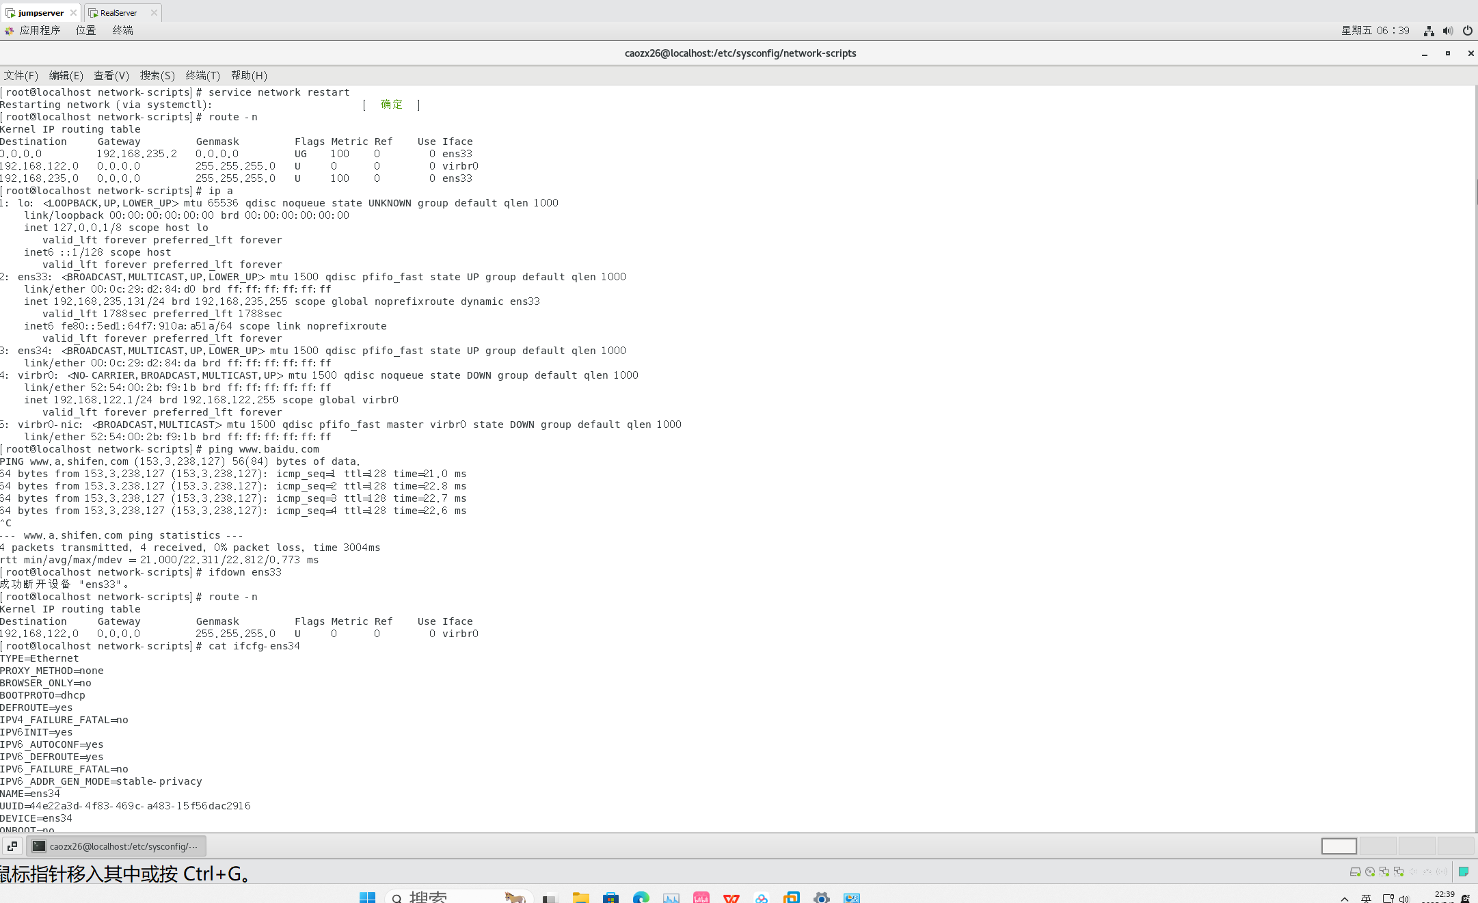Image resolution: width=1478 pixels, height=903 pixels.
Task: Open the 文件(F) menu
Action: point(21,76)
